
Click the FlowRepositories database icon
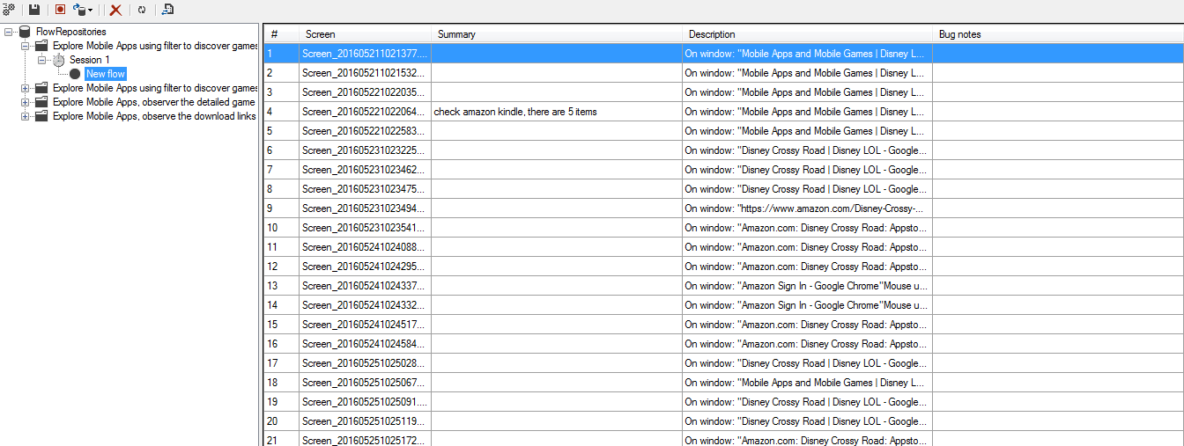(x=25, y=33)
